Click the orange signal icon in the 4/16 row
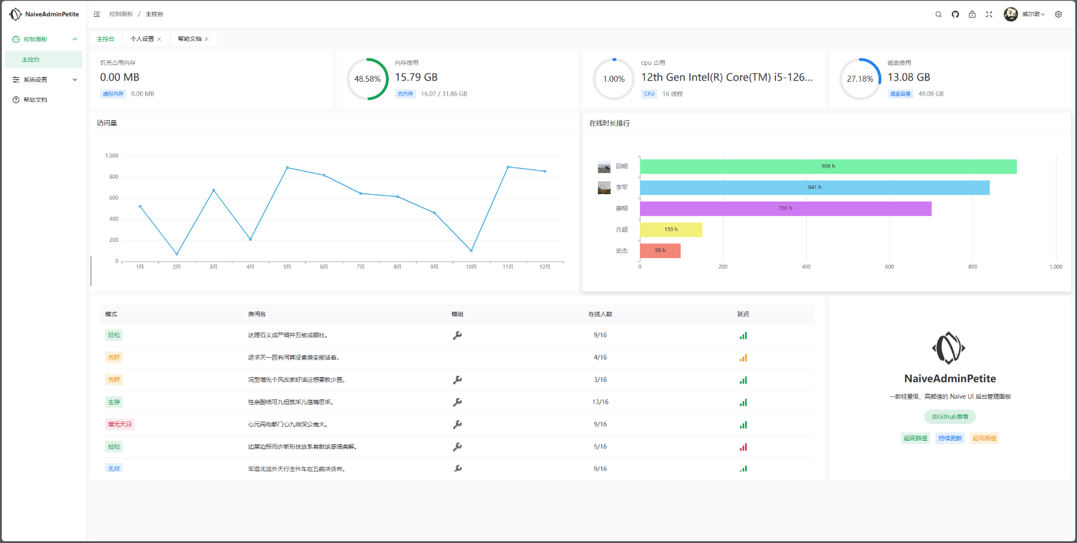 click(743, 358)
